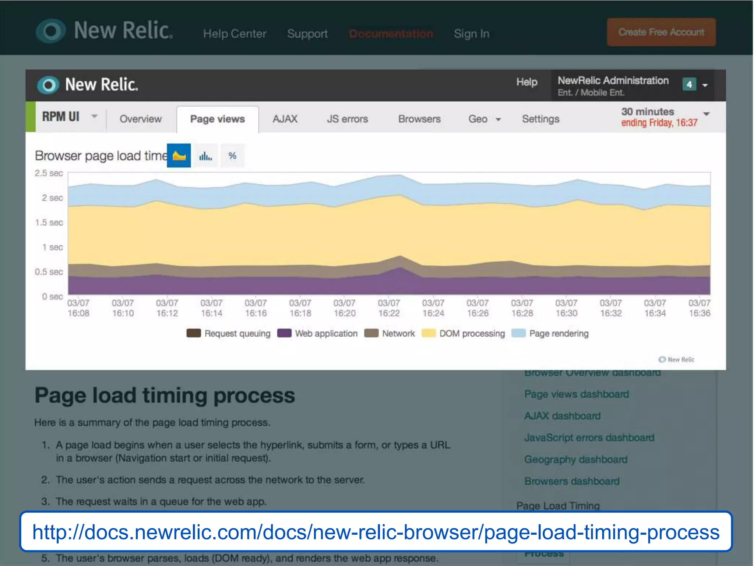Switch to the bar histogram chart icon
754x566 pixels.
[205, 156]
